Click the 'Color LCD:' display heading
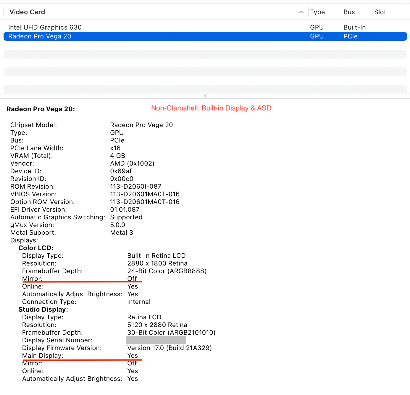This screenshot has width=410, height=395. [36, 248]
